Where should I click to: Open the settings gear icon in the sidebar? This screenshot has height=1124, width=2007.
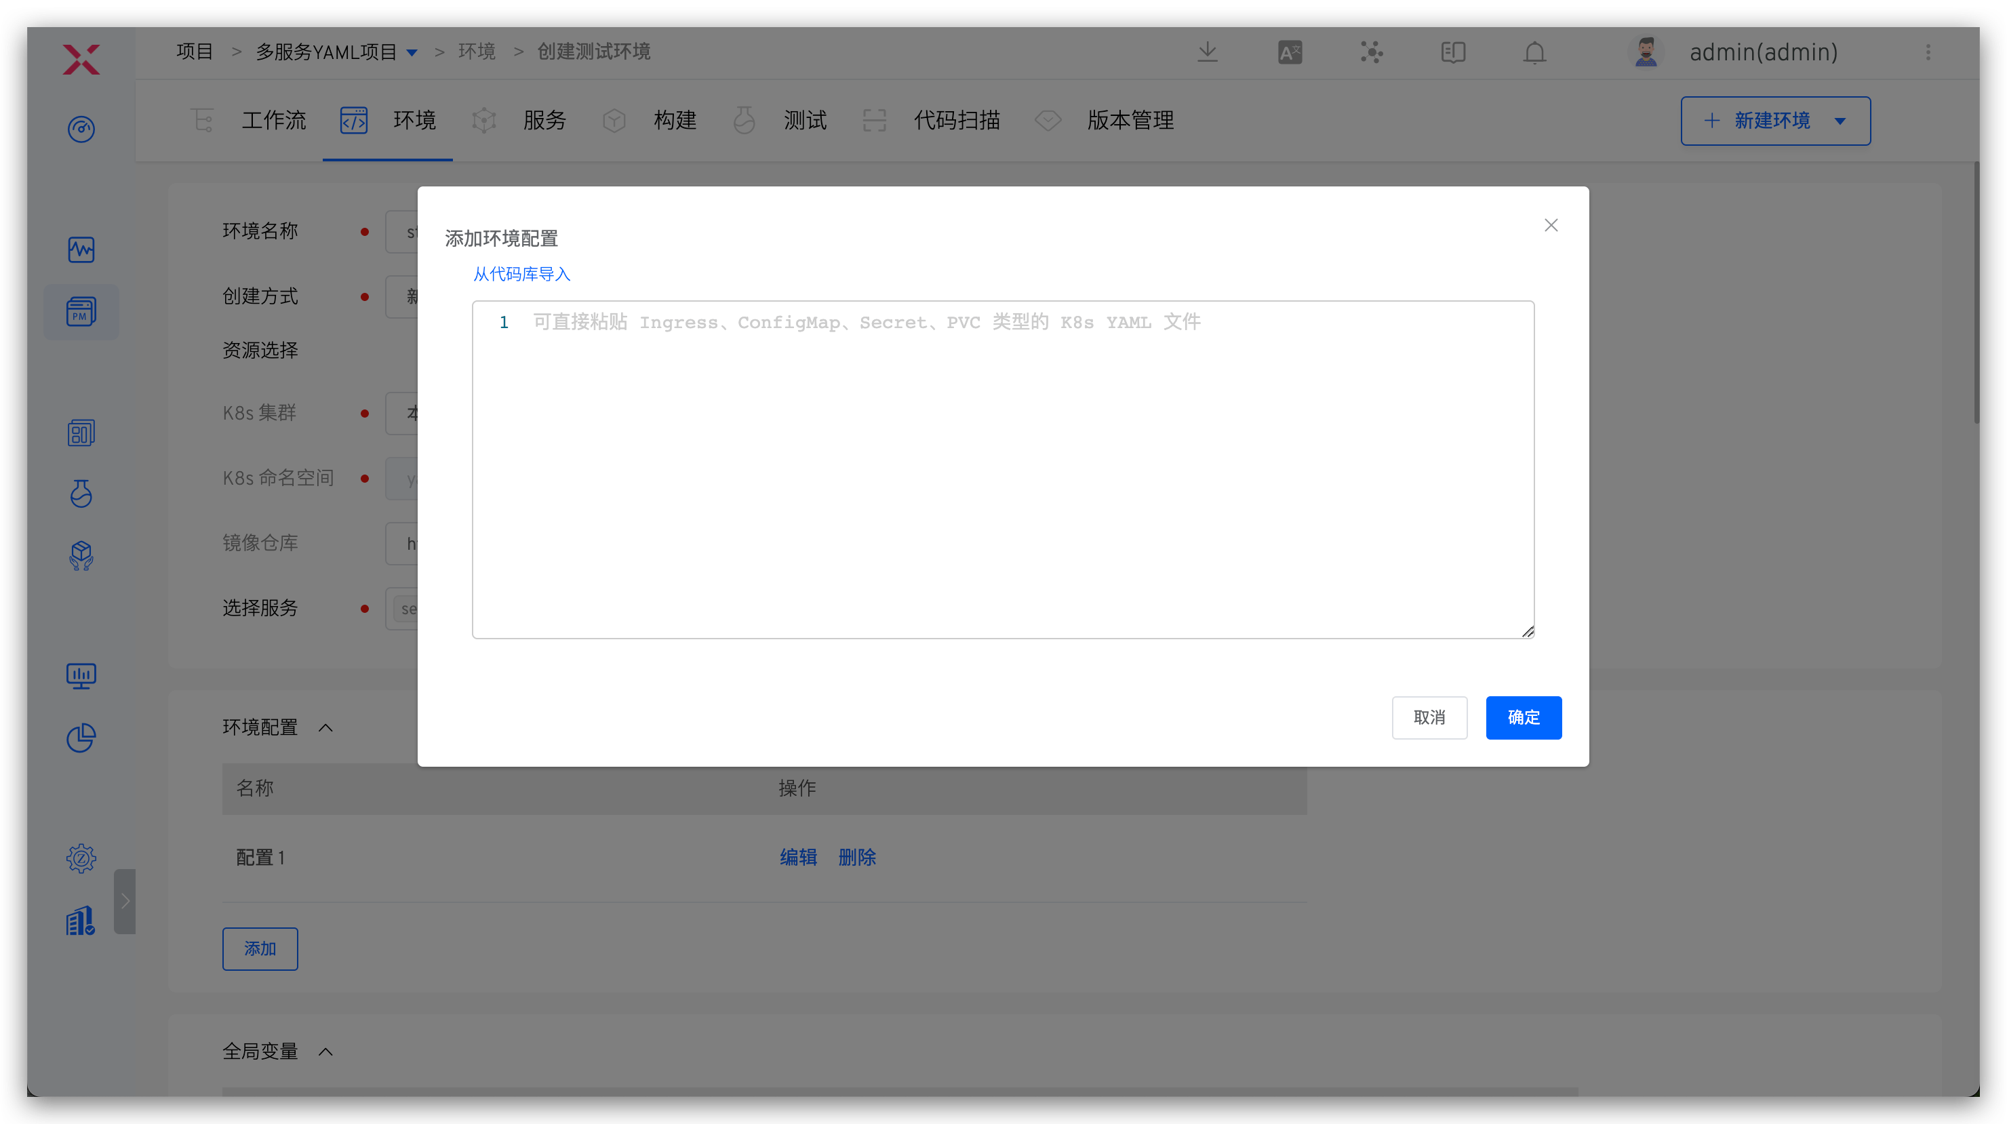81,858
